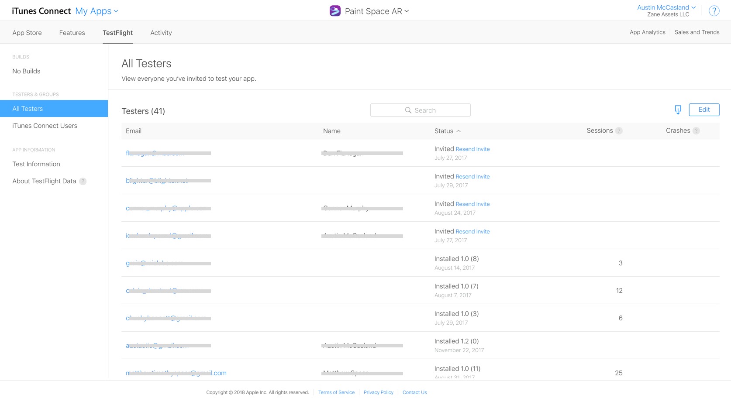
Task: Click the export testers download icon
Action: pyautogui.click(x=678, y=110)
